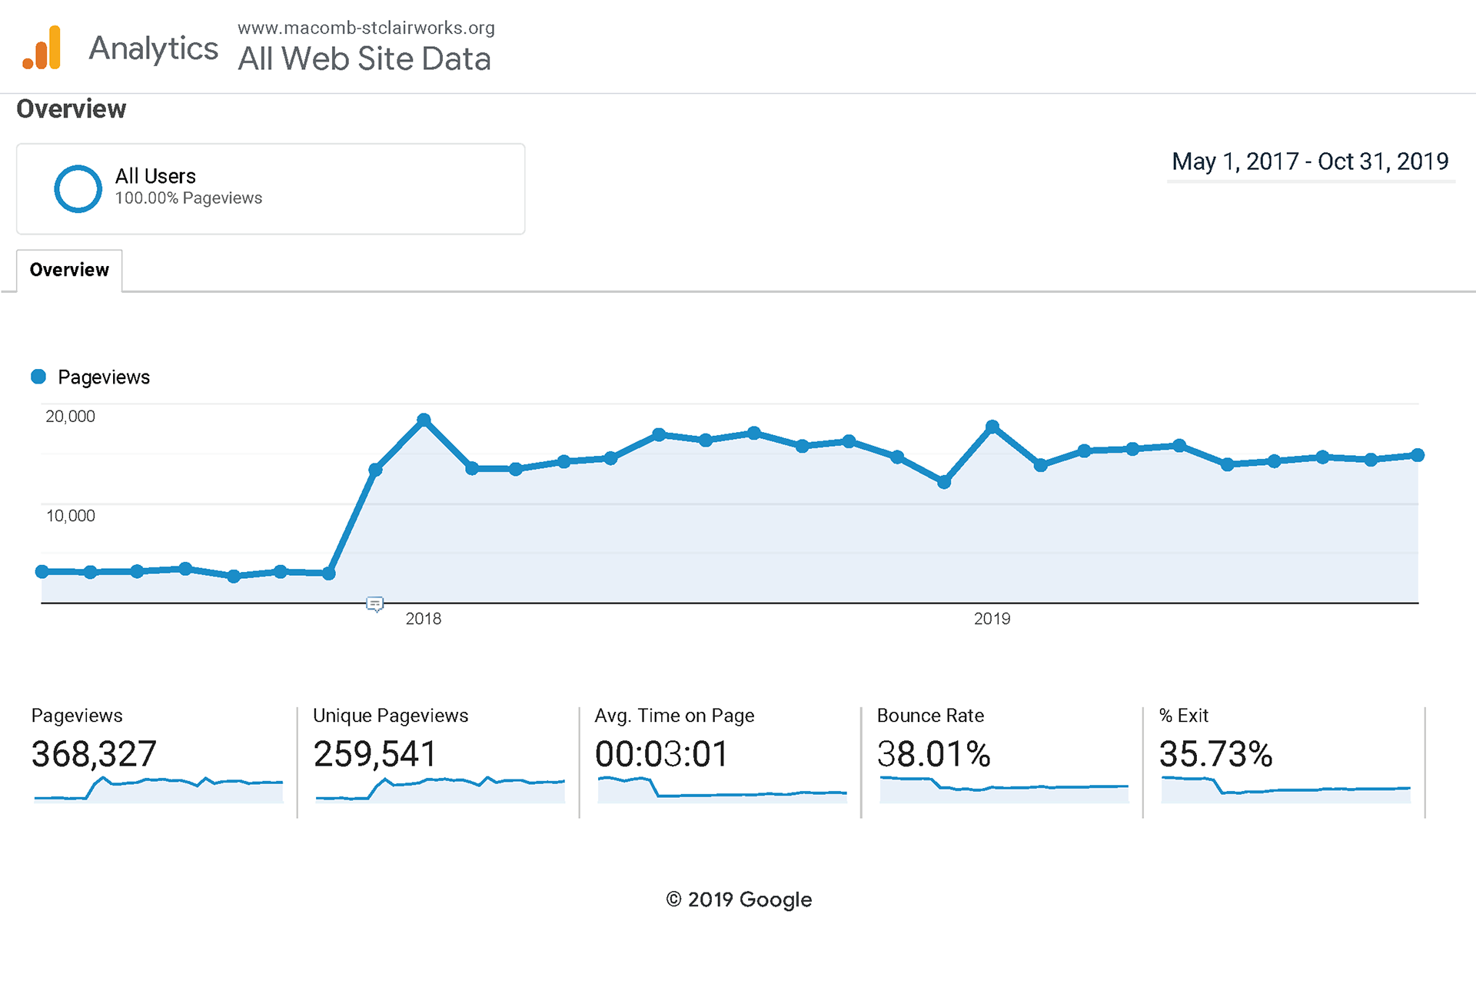Click the last data point on chart
The height and width of the screenshot is (994, 1476).
point(1418,455)
